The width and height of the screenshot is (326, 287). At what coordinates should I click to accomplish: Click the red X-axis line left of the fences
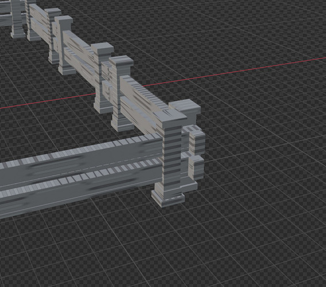tap(48, 101)
